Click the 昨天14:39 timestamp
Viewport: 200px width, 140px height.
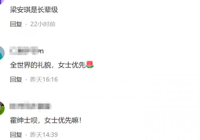coord(44,135)
